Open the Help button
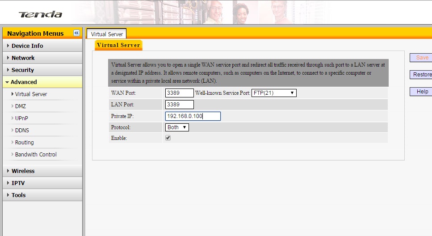 pos(421,92)
